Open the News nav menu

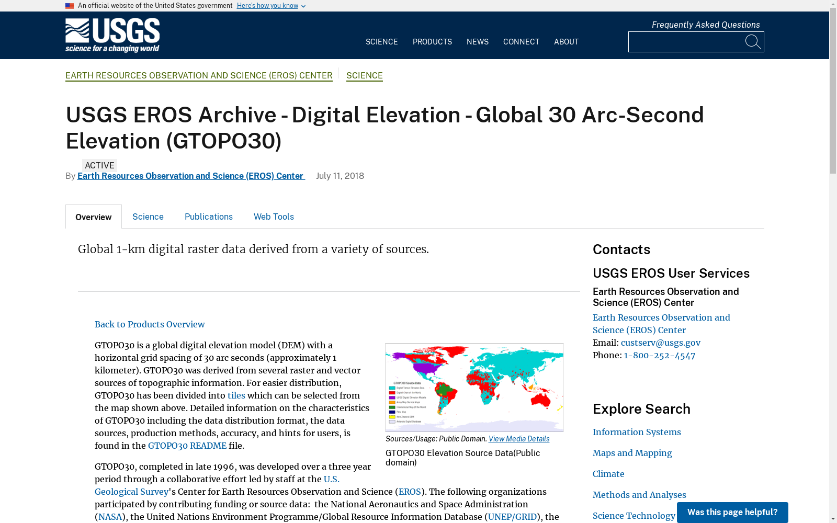(478, 42)
